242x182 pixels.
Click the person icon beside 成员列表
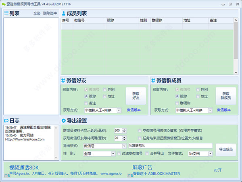(64, 14)
